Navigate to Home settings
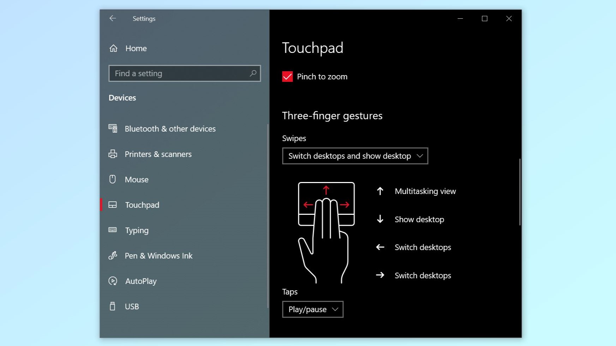The height and width of the screenshot is (346, 616). click(136, 48)
